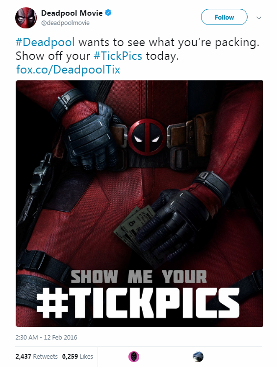Viewport: 277px width, 367px height.
Task: Open the Deadpool Movie profile avatar
Action: tap(26, 18)
